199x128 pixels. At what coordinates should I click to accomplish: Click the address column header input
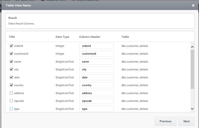pos(96,93)
